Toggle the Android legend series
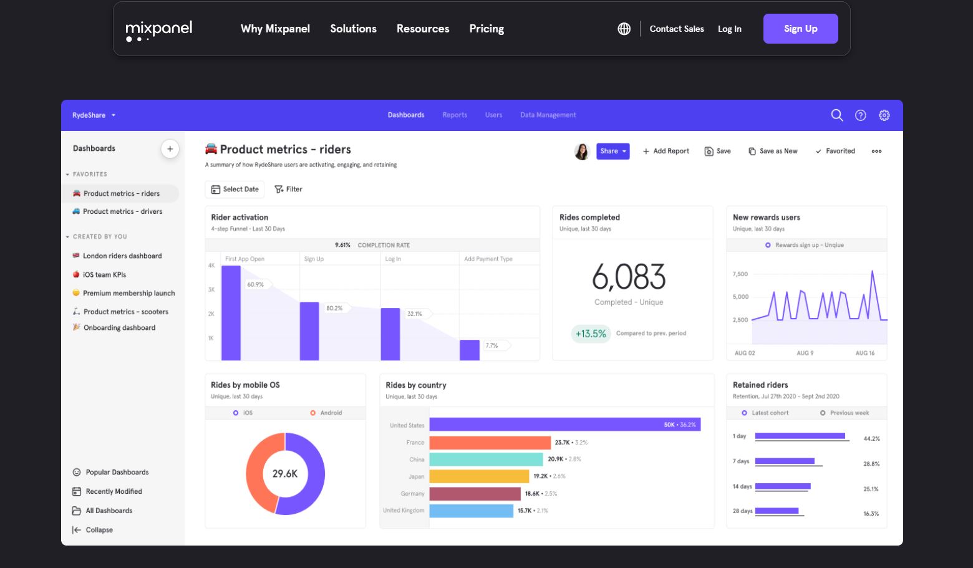Screen dimensions: 973x568 [326, 413]
